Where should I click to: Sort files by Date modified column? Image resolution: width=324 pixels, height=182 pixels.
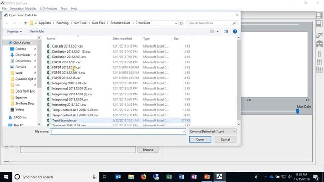[123, 39]
